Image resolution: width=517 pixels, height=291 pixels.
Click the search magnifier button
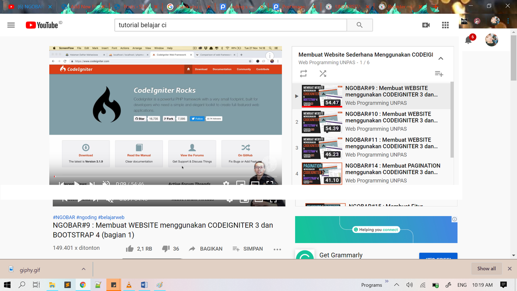359,25
